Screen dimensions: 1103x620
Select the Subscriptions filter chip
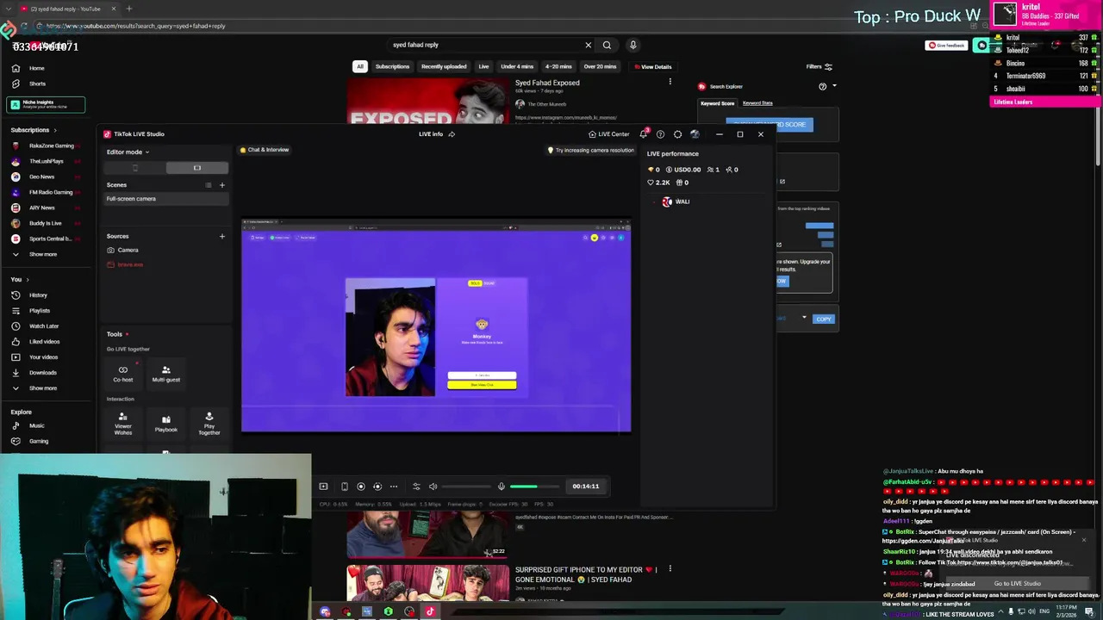(x=392, y=66)
